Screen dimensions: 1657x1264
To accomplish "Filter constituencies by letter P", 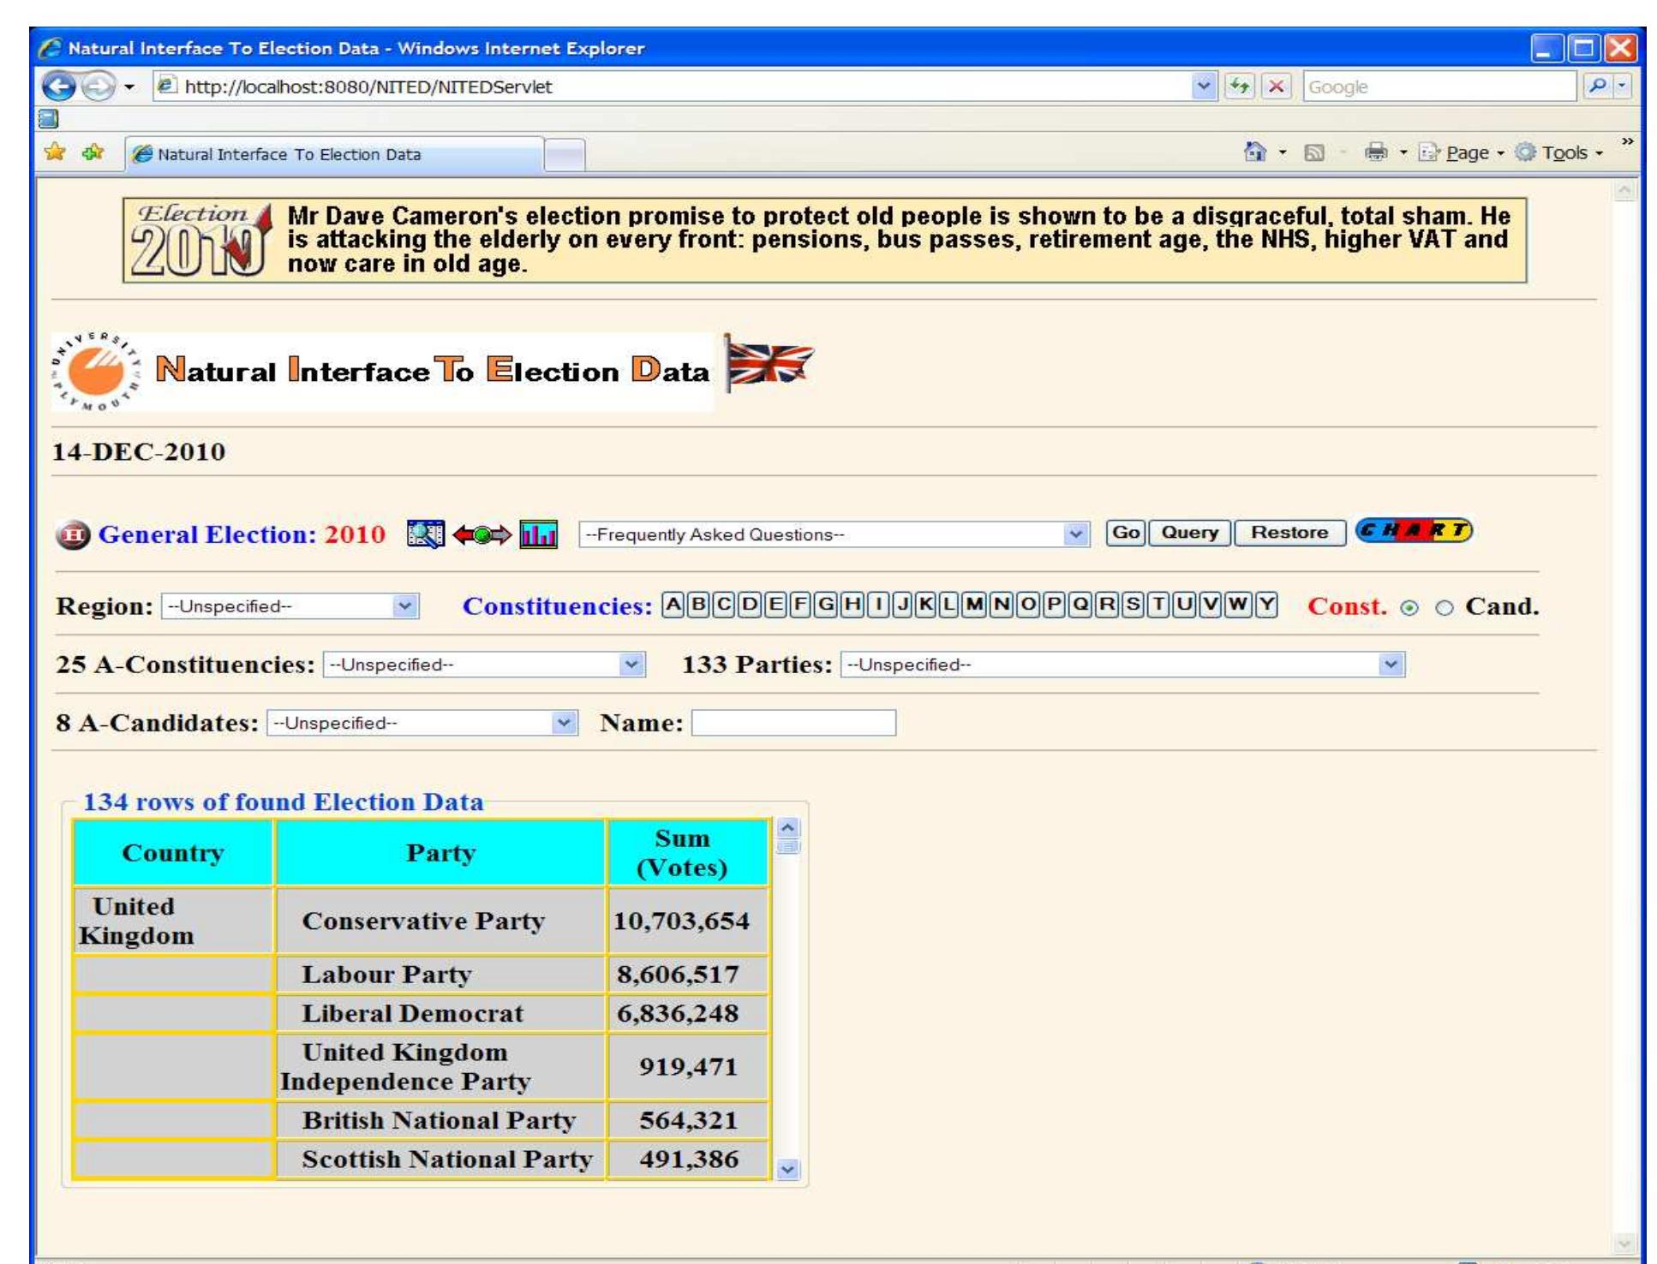I will (x=1055, y=605).
